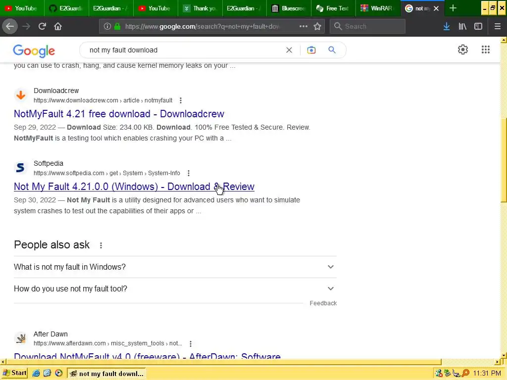This screenshot has width=507, height=380.
Task: Open more options for After Dawn result
Action: pos(191,343)
